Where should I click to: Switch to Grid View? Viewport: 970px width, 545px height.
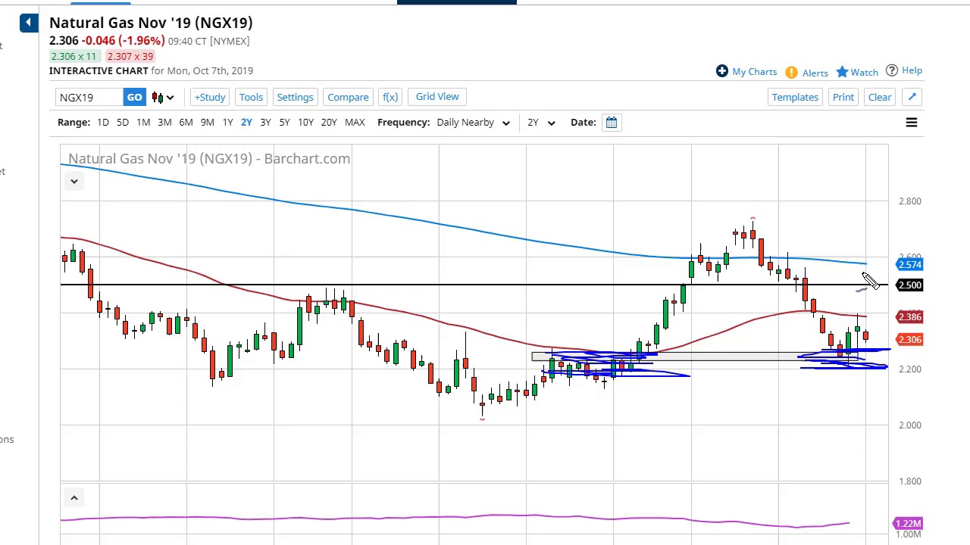pyautogui.click(x=437, y=96)
